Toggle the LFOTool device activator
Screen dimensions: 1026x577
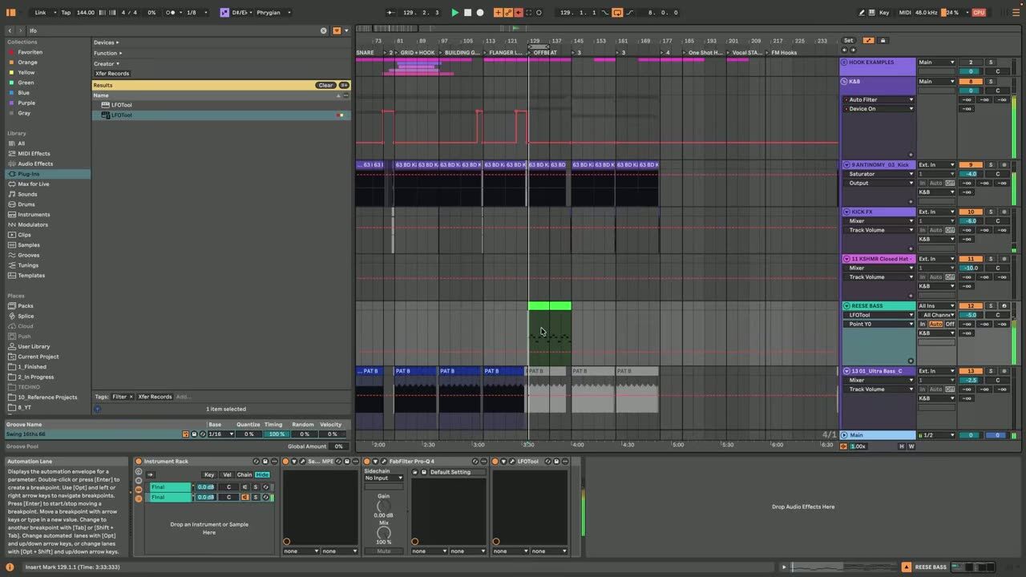497,461
